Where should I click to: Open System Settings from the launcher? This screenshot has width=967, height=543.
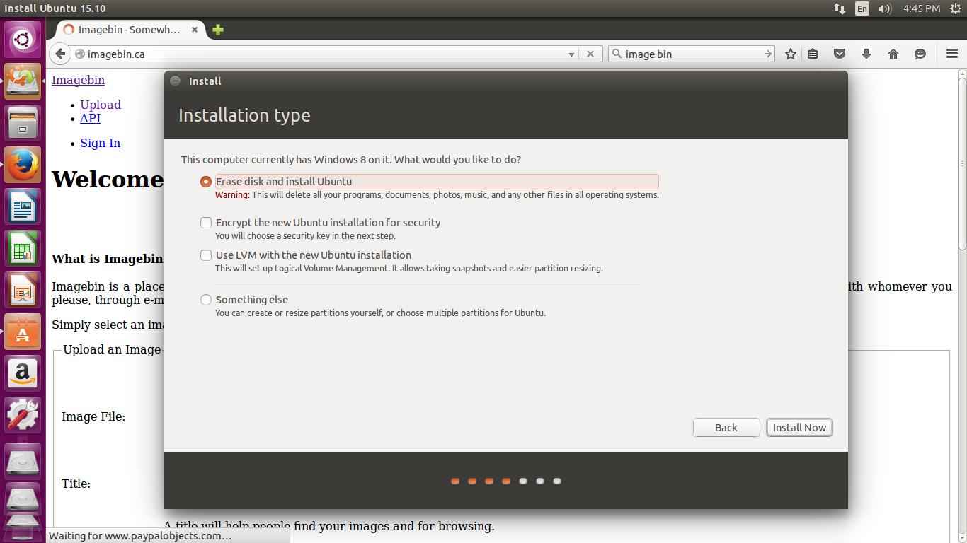(x=23, y=415)
